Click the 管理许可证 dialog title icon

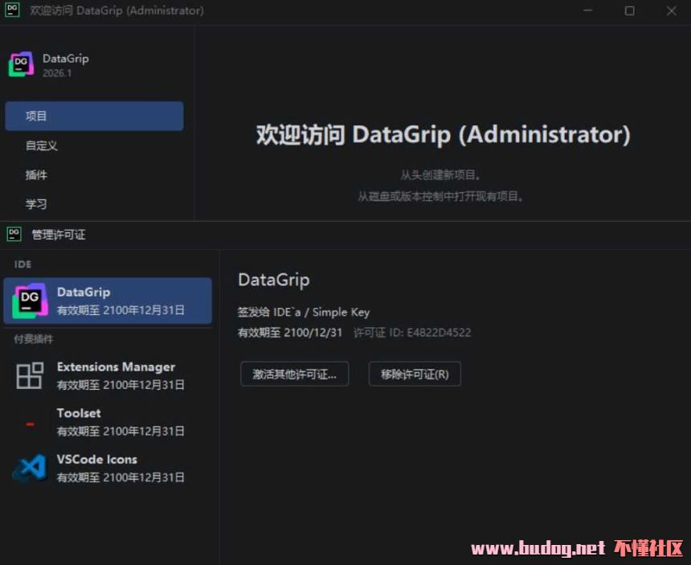(14, 234)
